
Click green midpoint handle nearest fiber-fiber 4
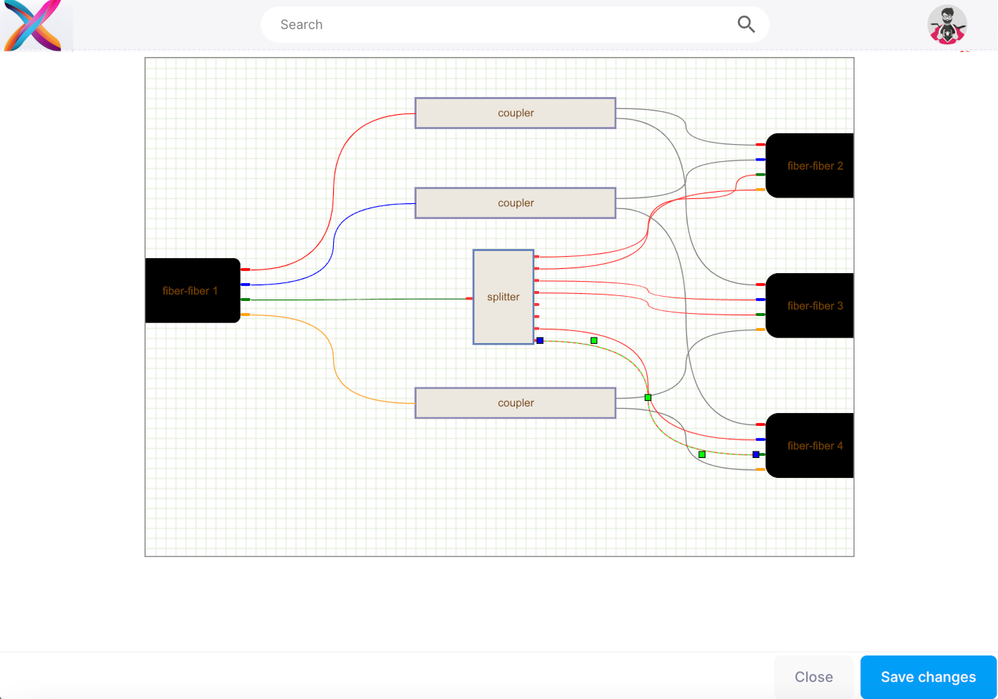click(702, 454)
